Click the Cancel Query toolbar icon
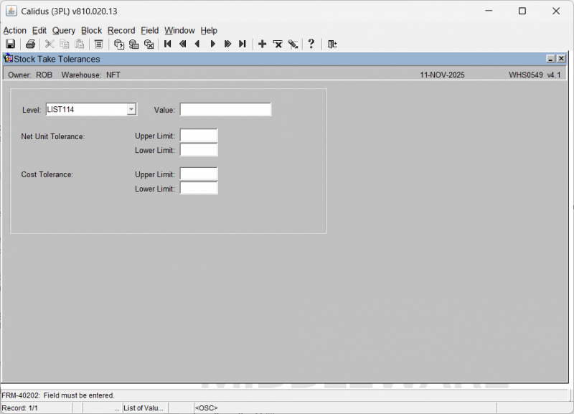 click(x=149, y=44)
